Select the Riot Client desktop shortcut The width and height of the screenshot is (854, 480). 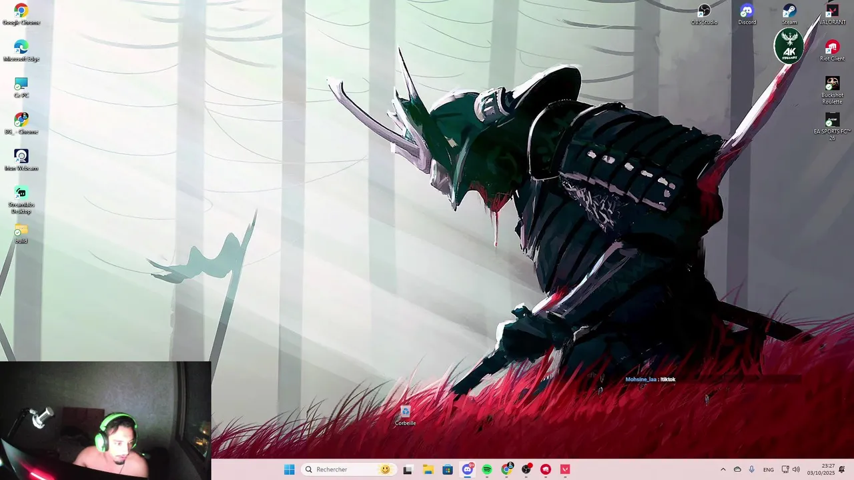tap(832, 51)
